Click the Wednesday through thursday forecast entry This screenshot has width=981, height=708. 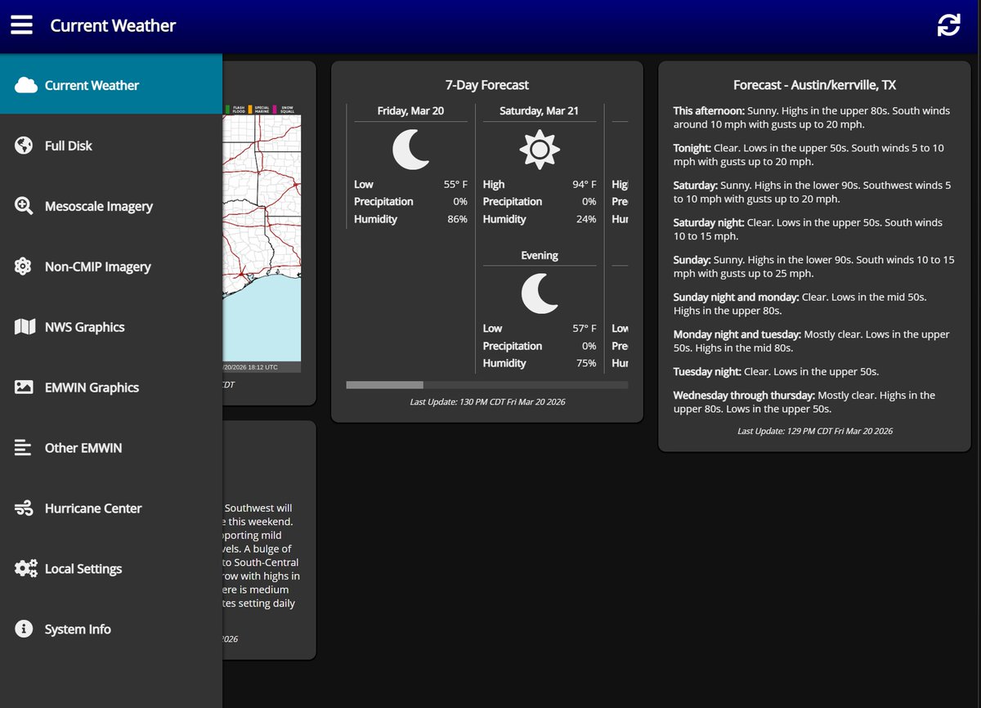[x=814, y=402]
